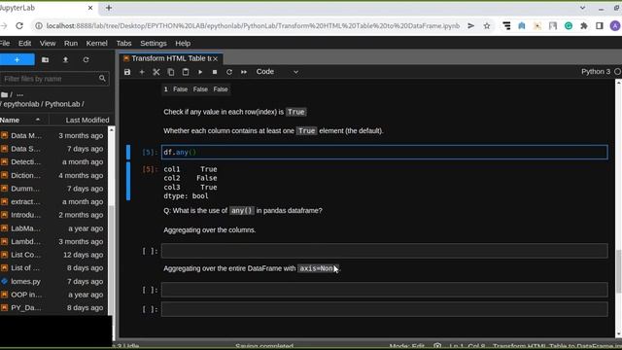Open the browser extensions puzzle icon
This screenshot has height=350, width=622.
tap(584, 26)
